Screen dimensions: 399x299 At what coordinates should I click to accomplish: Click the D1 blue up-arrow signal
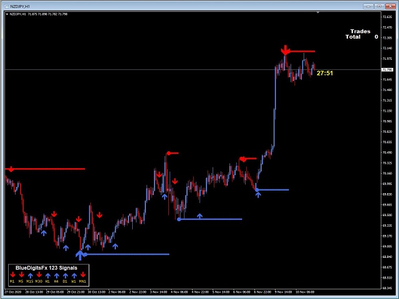65,275
